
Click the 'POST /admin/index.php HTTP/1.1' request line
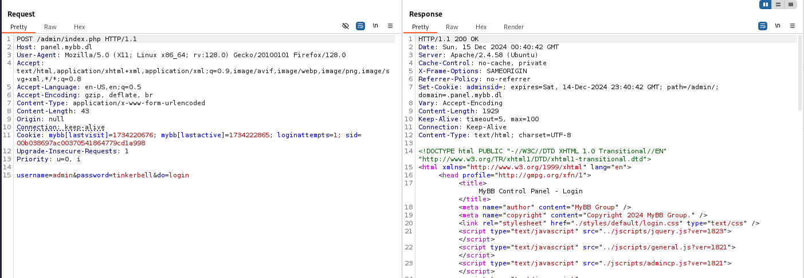click(x=77, y=39)
